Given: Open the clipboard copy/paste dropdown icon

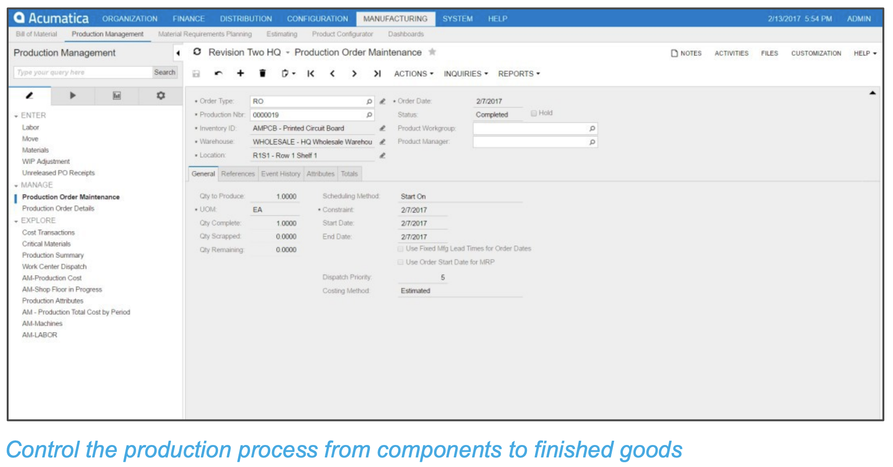Looking at the screenshot, I should tap(288, 73).
